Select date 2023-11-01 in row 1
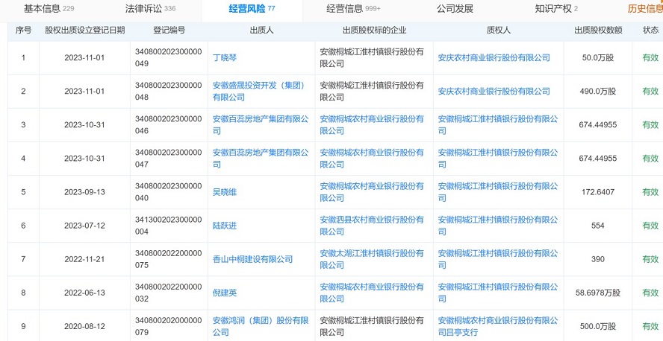The image size is (663, 341). [x=84, y=58]
